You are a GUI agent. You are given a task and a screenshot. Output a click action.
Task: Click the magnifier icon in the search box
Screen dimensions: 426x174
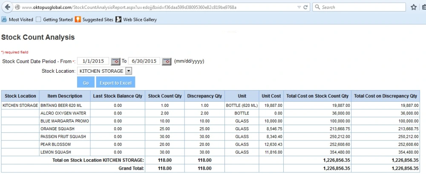318,7
